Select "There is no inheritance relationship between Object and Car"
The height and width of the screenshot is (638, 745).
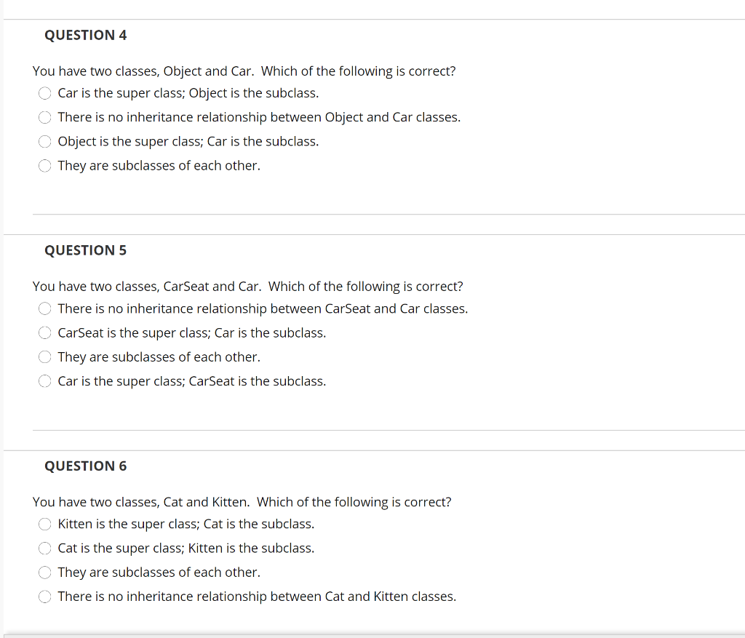44,117
